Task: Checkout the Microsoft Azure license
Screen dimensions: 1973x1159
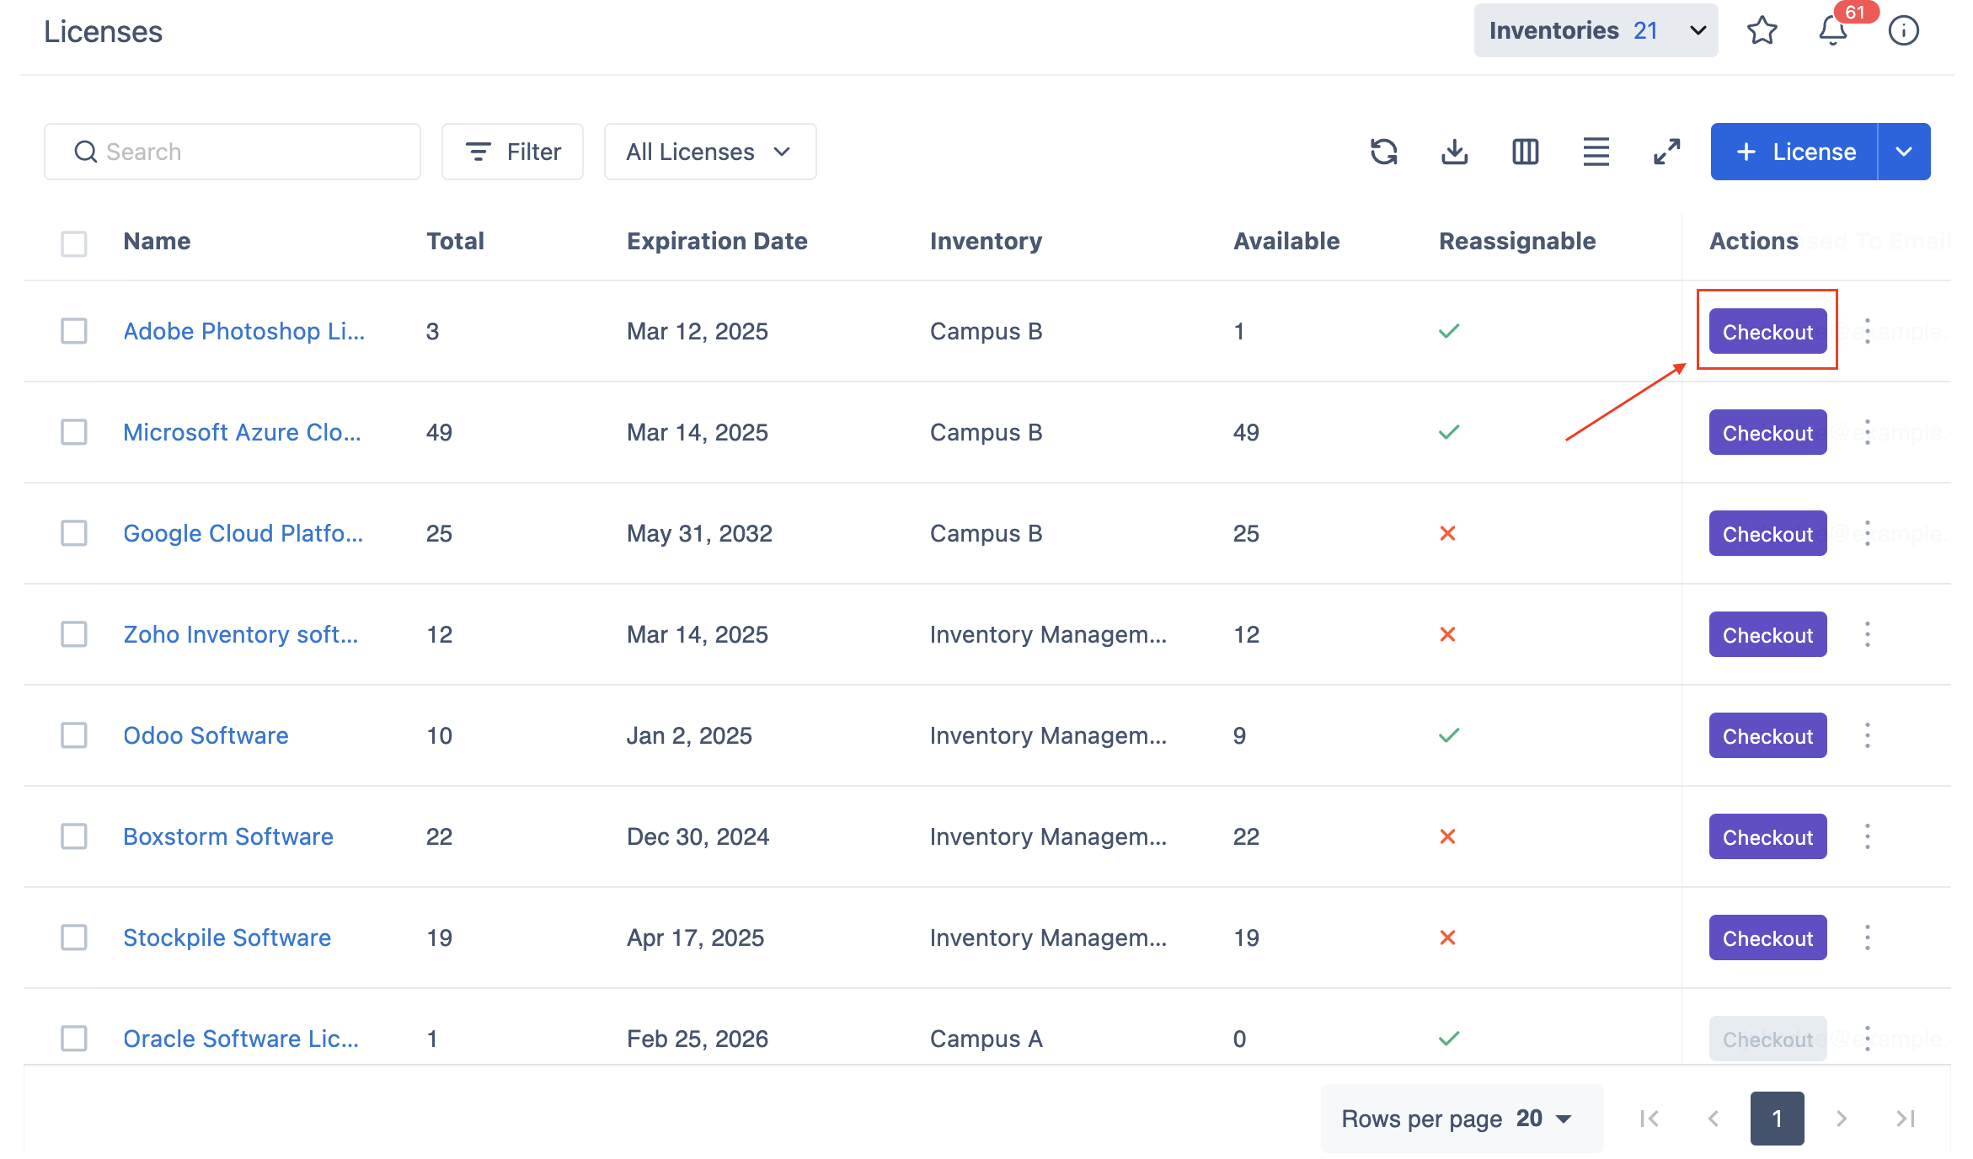Action: 1767,433
